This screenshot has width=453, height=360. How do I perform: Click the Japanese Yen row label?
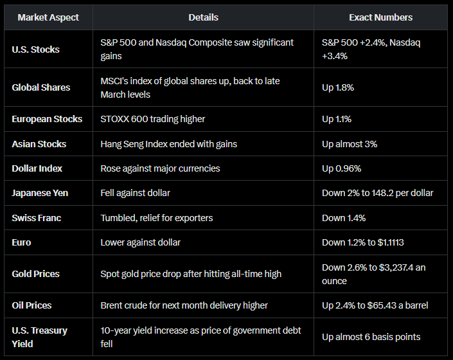tap(40, 193)
